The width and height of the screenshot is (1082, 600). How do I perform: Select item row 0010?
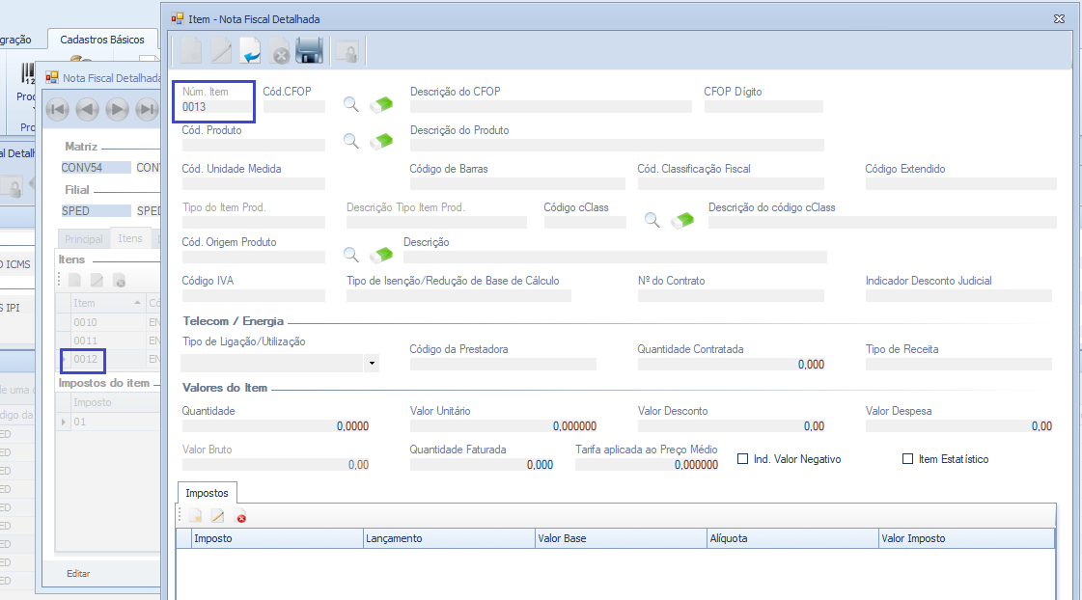click(x=109, y=322)
